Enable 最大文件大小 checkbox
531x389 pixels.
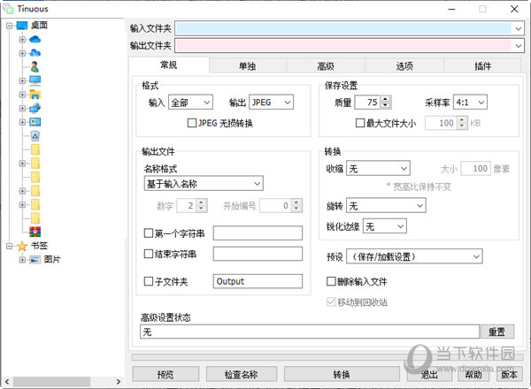(360, 123)
